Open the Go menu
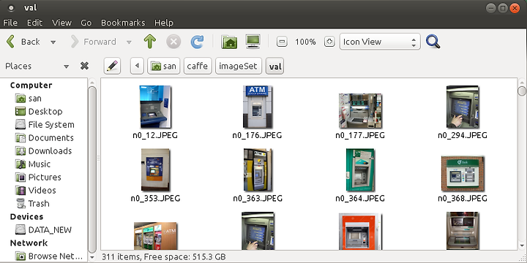This screenshot has width=527, height=263. (86, 23)
